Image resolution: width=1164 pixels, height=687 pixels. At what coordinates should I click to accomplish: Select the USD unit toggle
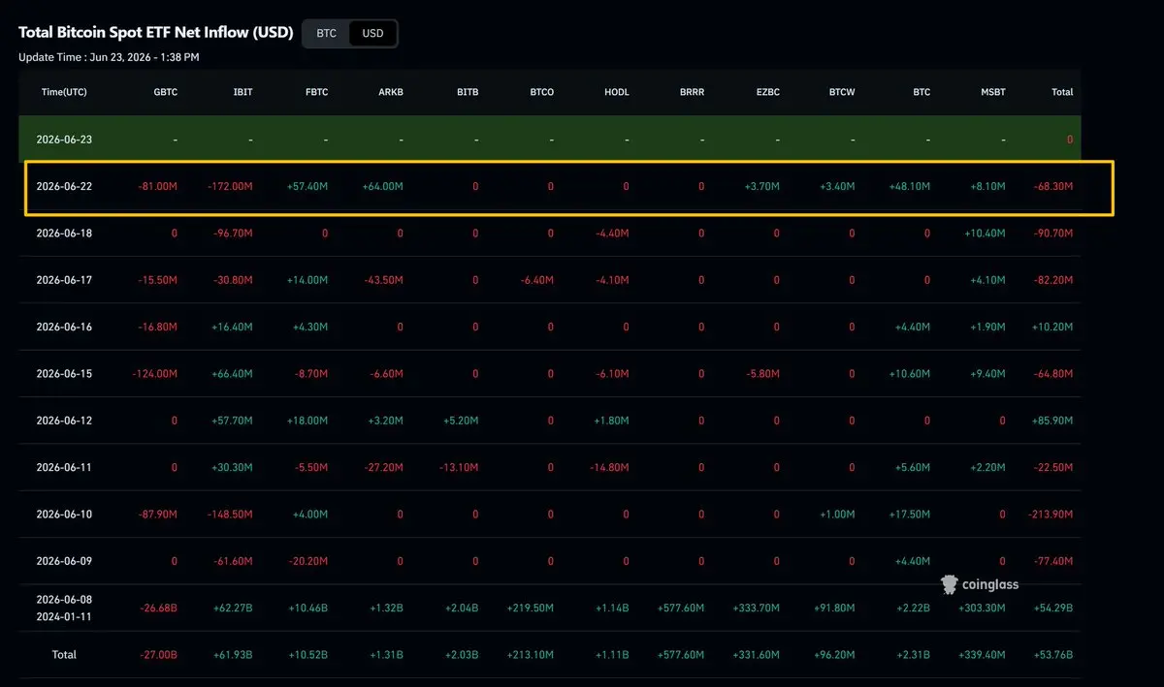click(372, 33)
